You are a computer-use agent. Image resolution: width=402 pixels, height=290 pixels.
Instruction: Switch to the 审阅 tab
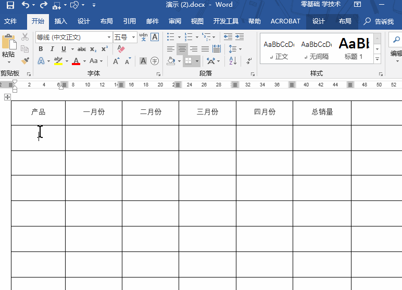click(175, 21)
